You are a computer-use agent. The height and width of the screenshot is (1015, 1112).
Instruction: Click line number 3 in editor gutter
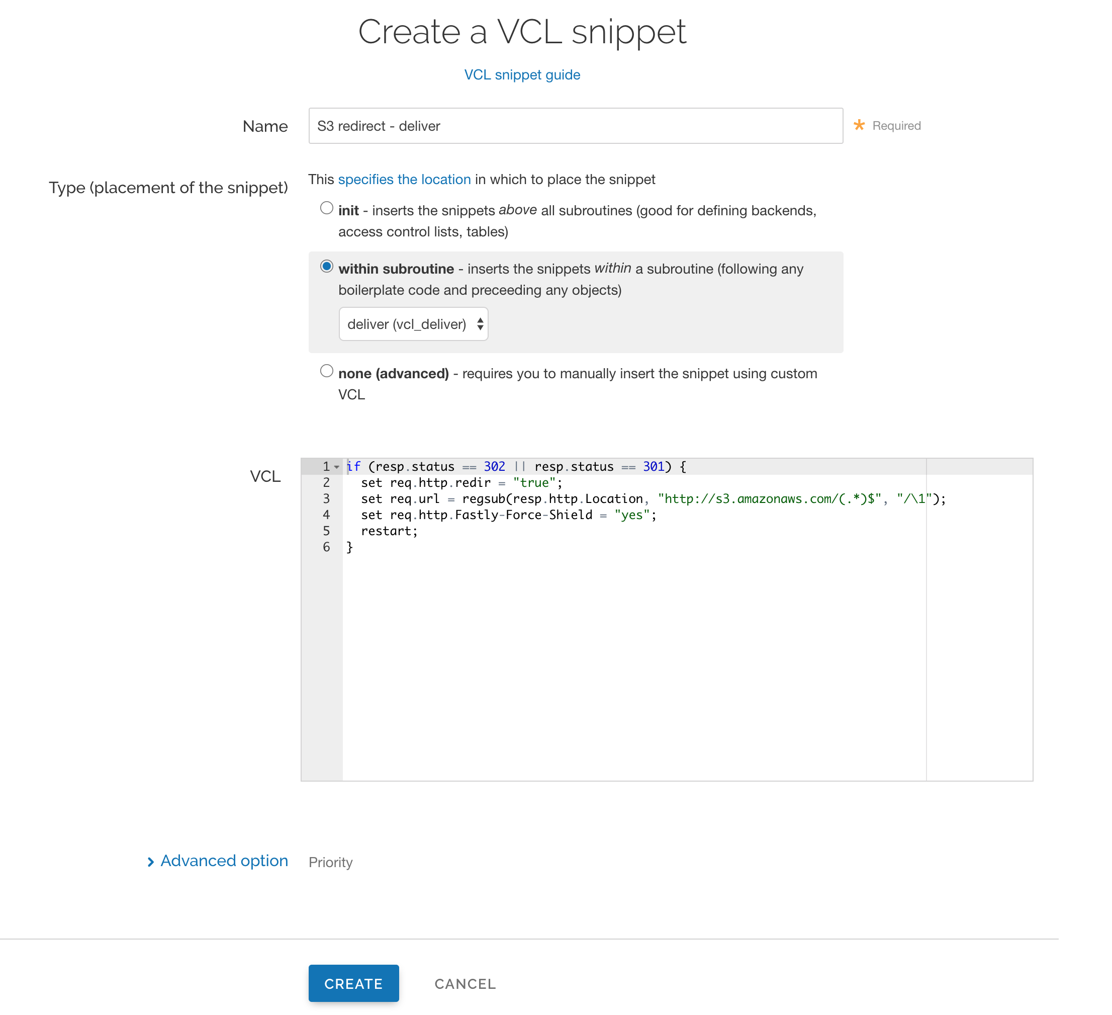click(x=326, y=499)
